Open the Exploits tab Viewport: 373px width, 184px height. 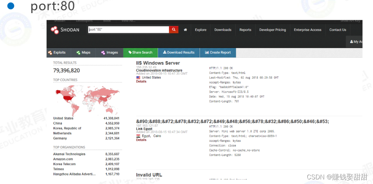click(59, 52)
